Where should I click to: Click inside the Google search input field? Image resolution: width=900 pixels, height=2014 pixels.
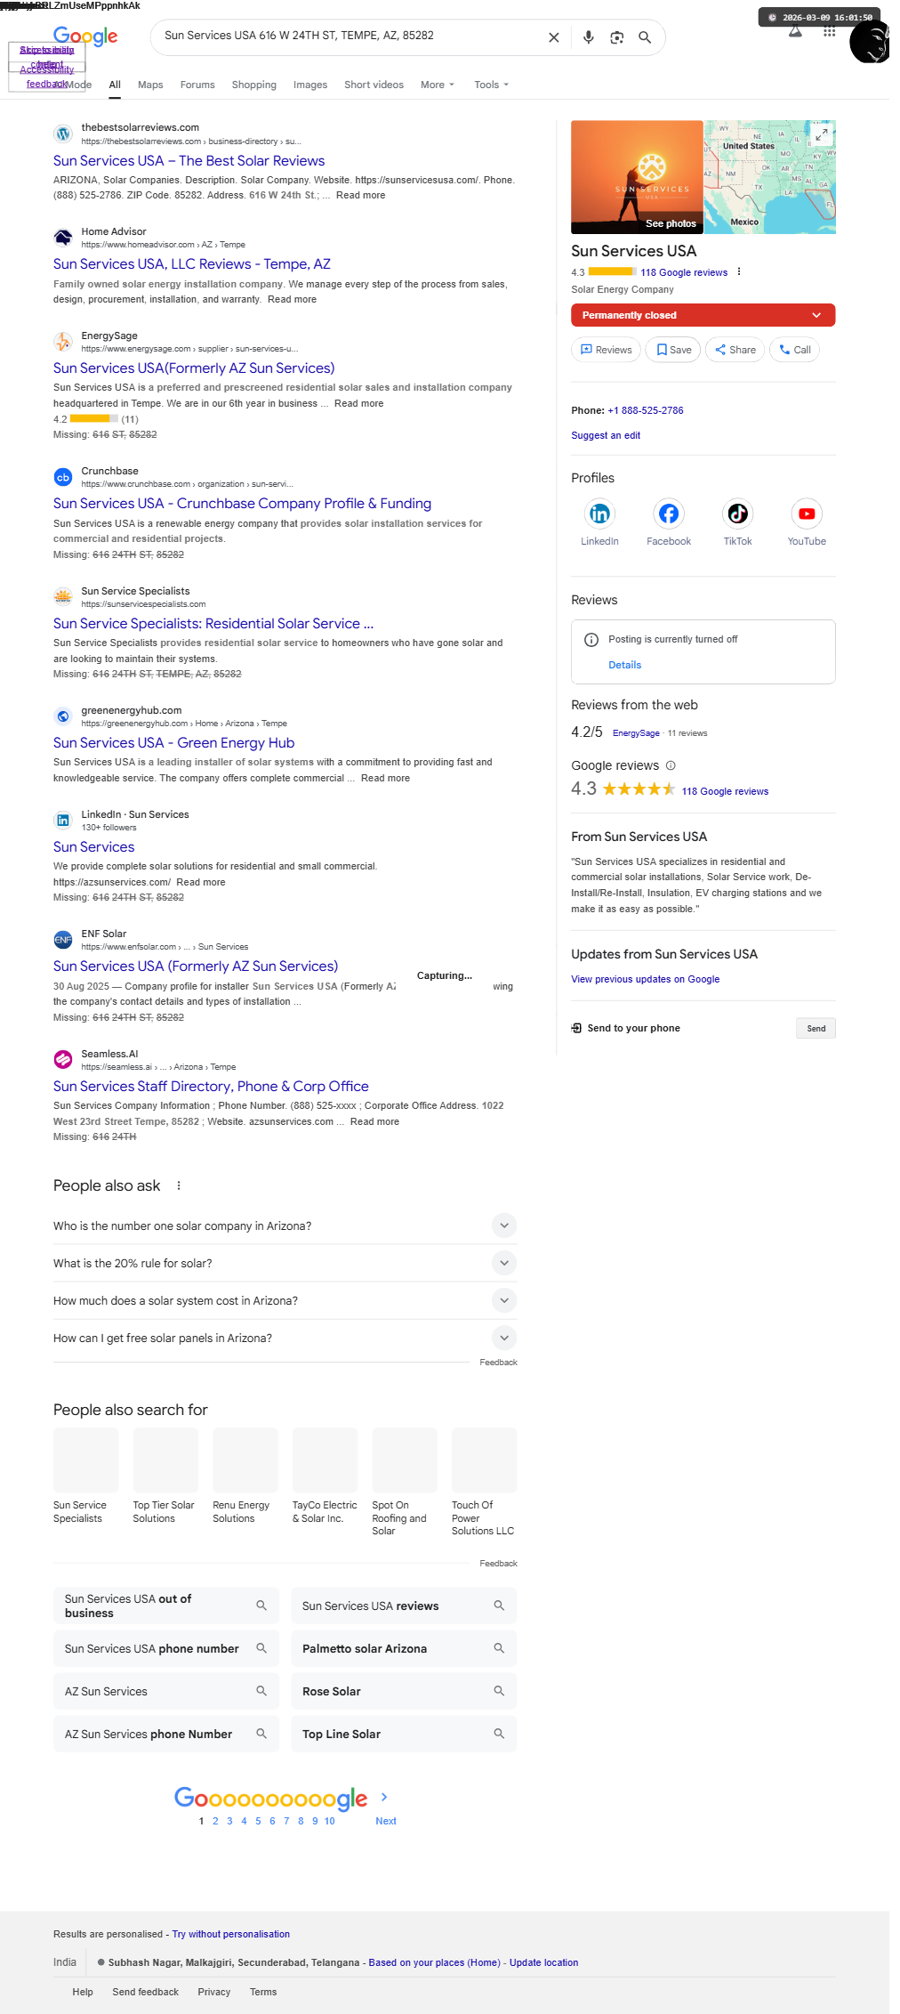(347, 36)
